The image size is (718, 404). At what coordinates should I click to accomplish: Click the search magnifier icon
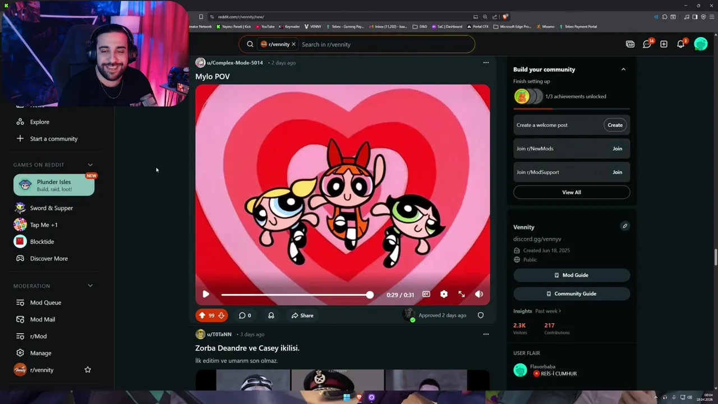click(250, 44)
